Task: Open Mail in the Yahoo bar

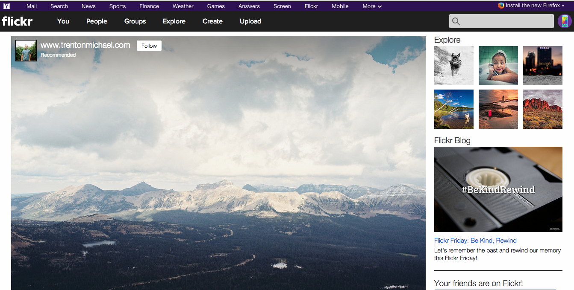Action: [x=32, y=6]
